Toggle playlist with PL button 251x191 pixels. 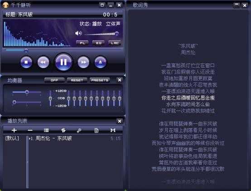pyautogui.click(x=82, y=43)
